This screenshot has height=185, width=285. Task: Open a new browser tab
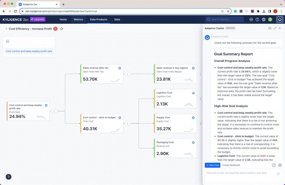pos(63,4)
